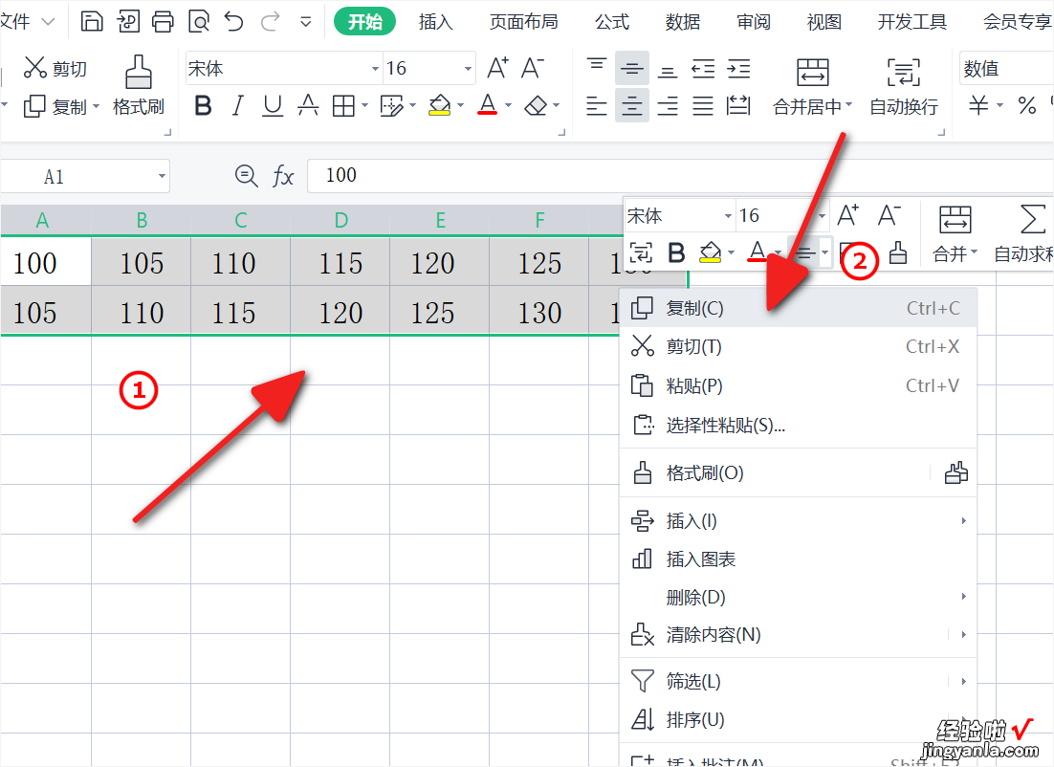Click the distributed alignment icon

click(738, 105)
